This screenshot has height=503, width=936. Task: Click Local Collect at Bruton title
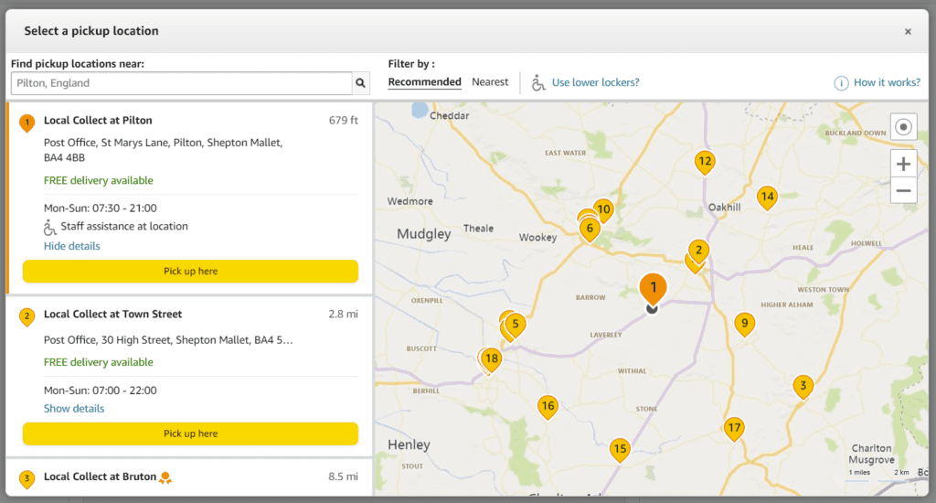click(x=100, y=476)
